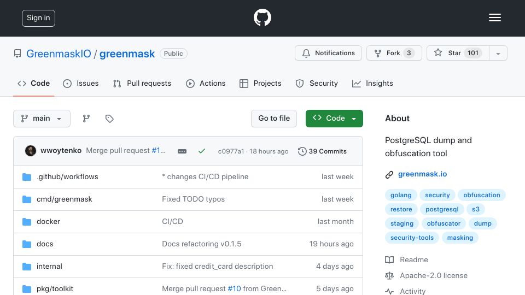525x295 pixels.
Task: Click folder icon beside .github/workflows
Action: (27, 176)
